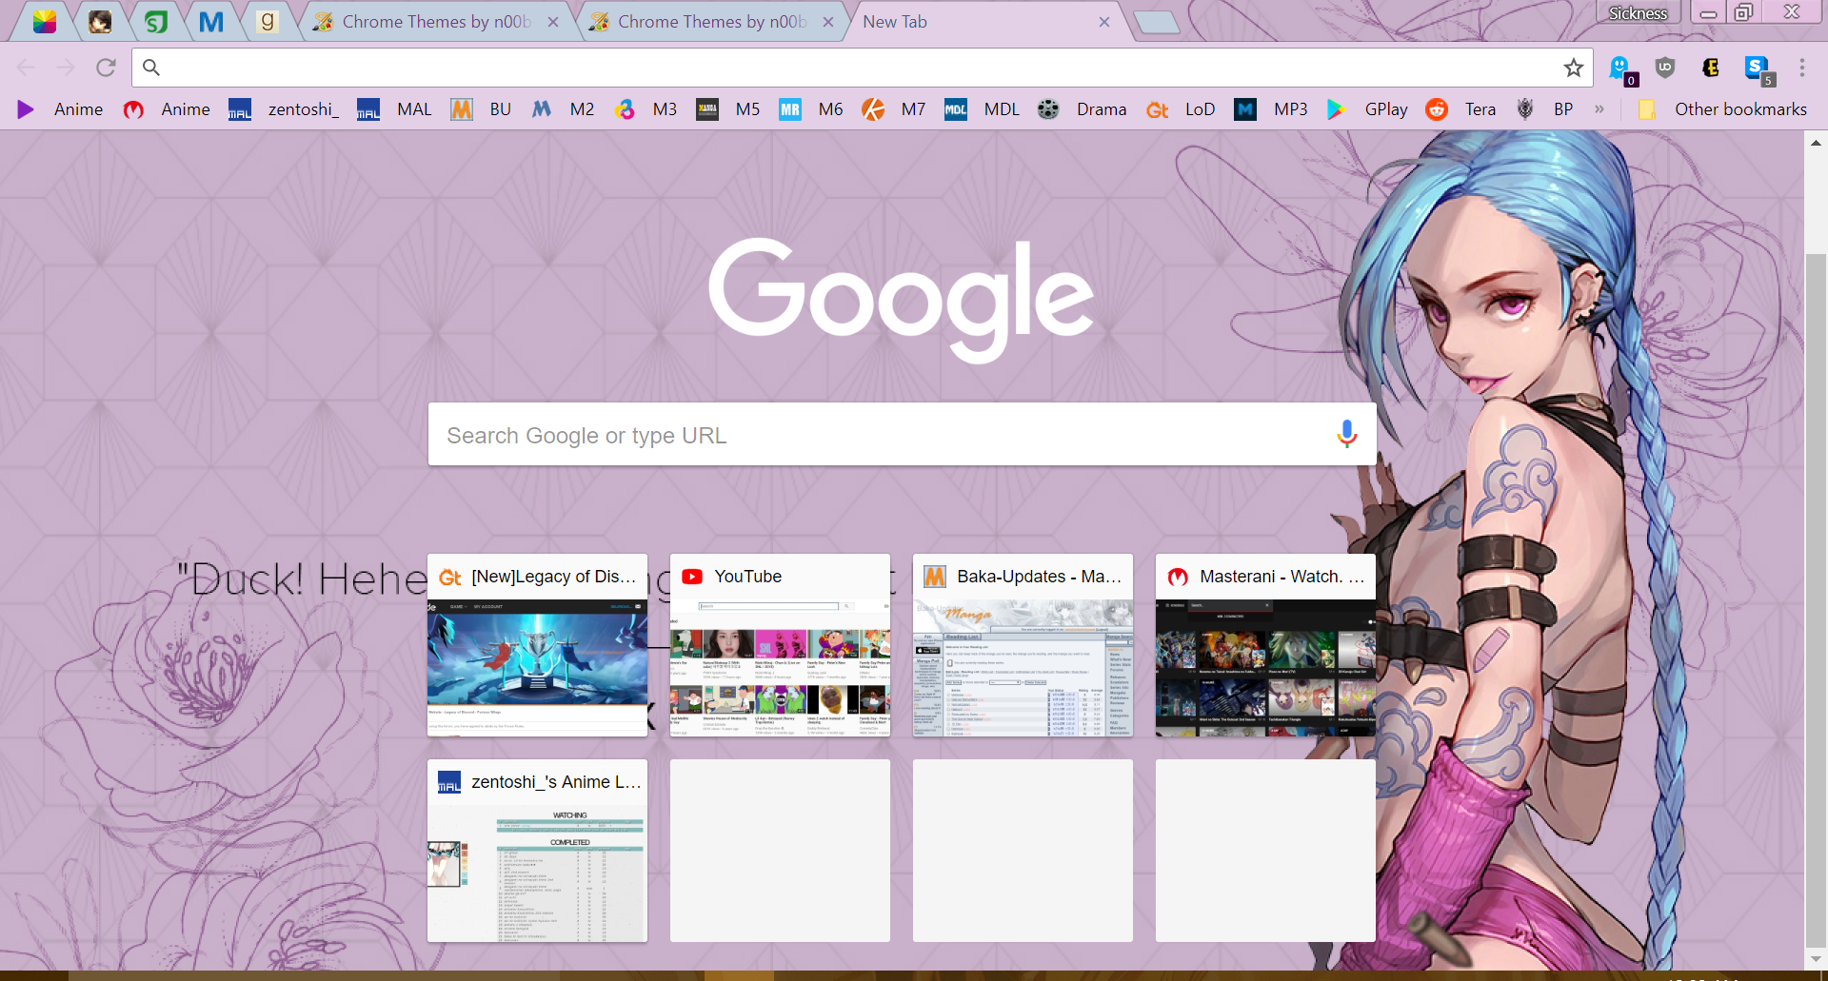Click the Sickness profile button
1828x981 pixels.
(1638, 12)
